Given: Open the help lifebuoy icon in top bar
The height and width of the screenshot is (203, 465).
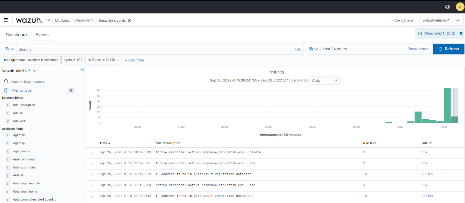Looking at the screenshot, I should tap(447, 7).
